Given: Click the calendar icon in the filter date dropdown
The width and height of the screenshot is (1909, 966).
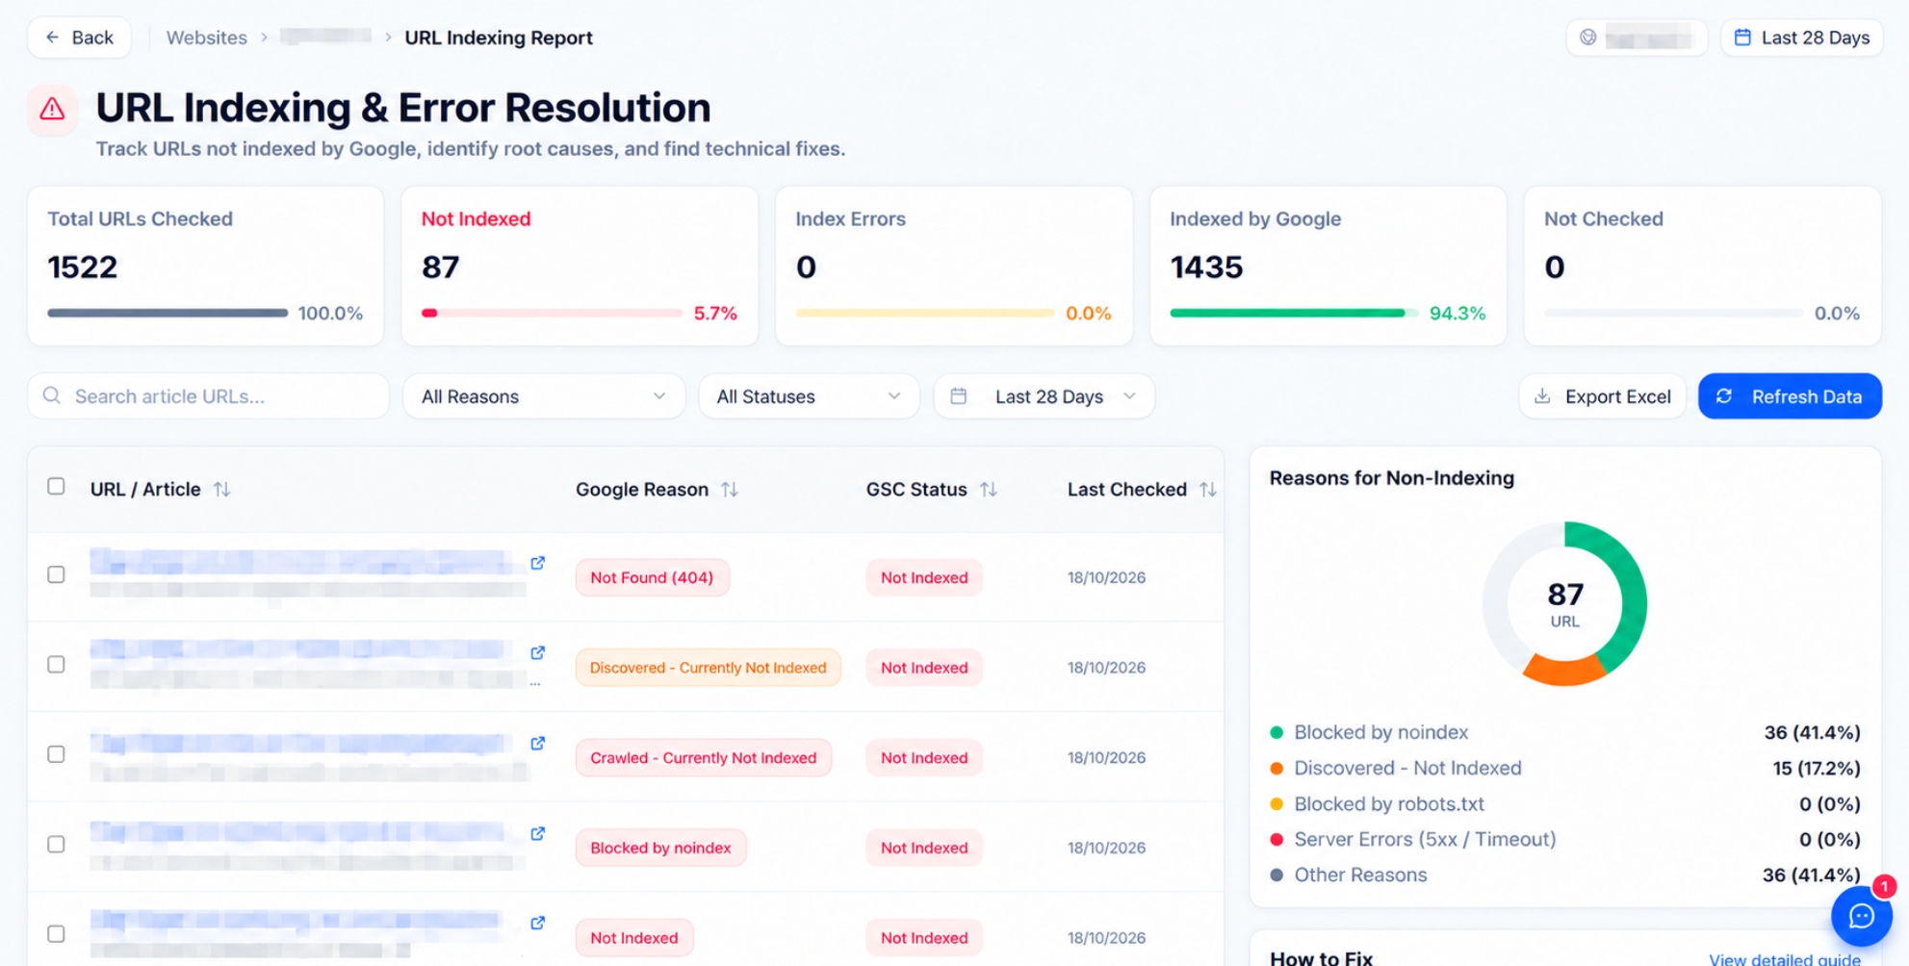Looking at the screenshot, I should tap(959, 396).
